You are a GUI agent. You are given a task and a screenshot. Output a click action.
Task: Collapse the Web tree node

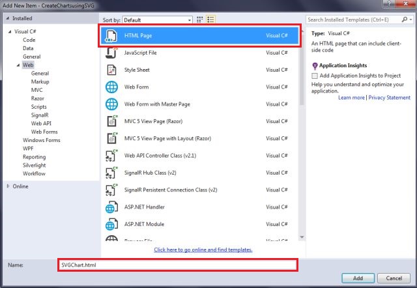pos(18,65)
